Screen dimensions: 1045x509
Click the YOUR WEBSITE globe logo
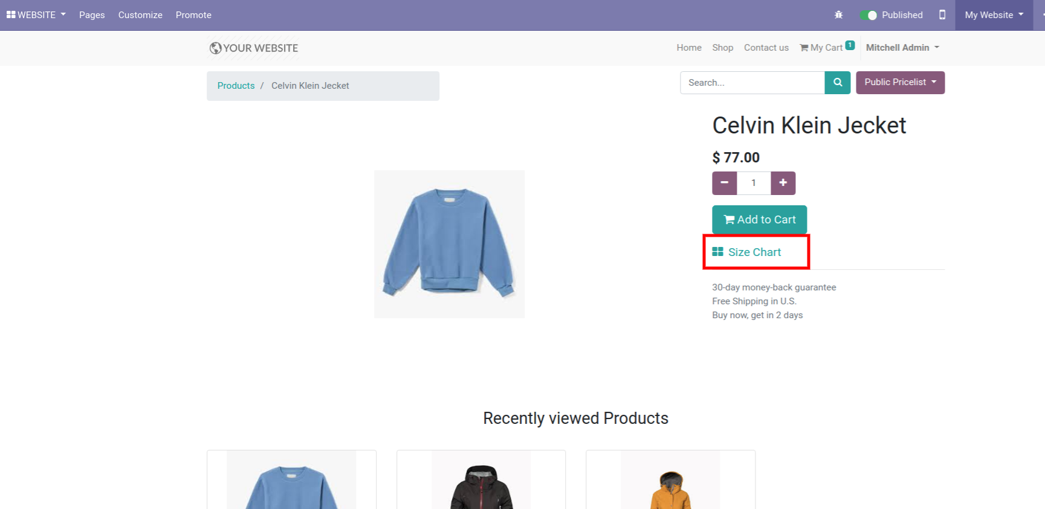(x=254, y=48)
